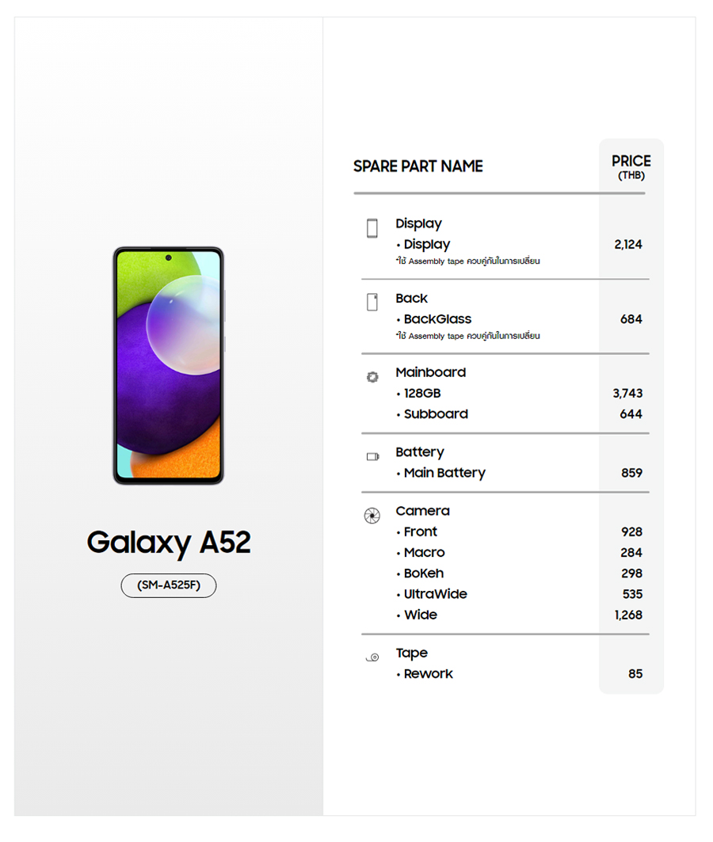
Task: Select the Display spare part row
Action: click(x=427, y=245)
